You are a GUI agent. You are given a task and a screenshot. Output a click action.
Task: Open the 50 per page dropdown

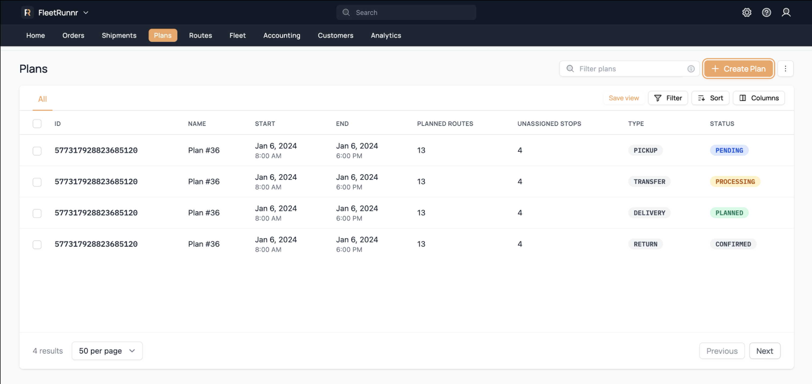click(107, 351)
